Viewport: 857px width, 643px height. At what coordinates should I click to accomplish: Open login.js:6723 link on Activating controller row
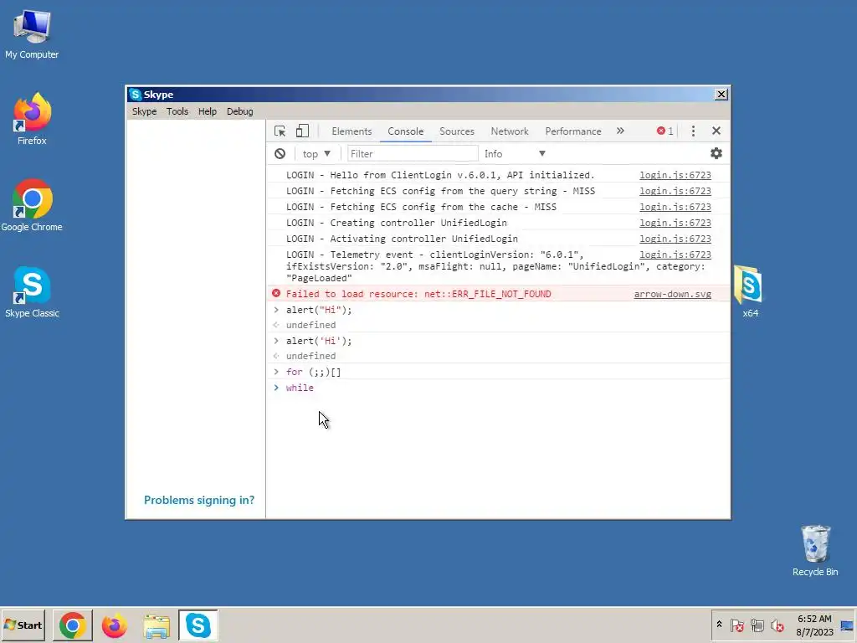coord(675,239)
